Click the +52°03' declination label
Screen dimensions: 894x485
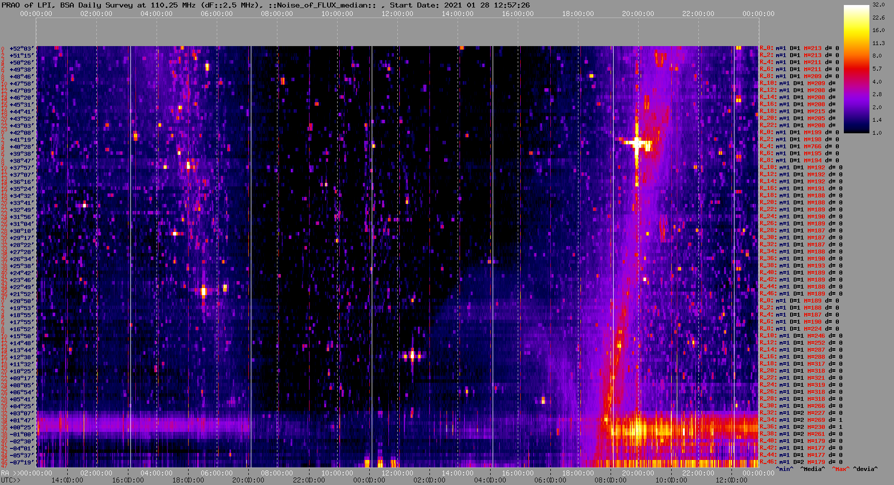(x=22, y=49)
